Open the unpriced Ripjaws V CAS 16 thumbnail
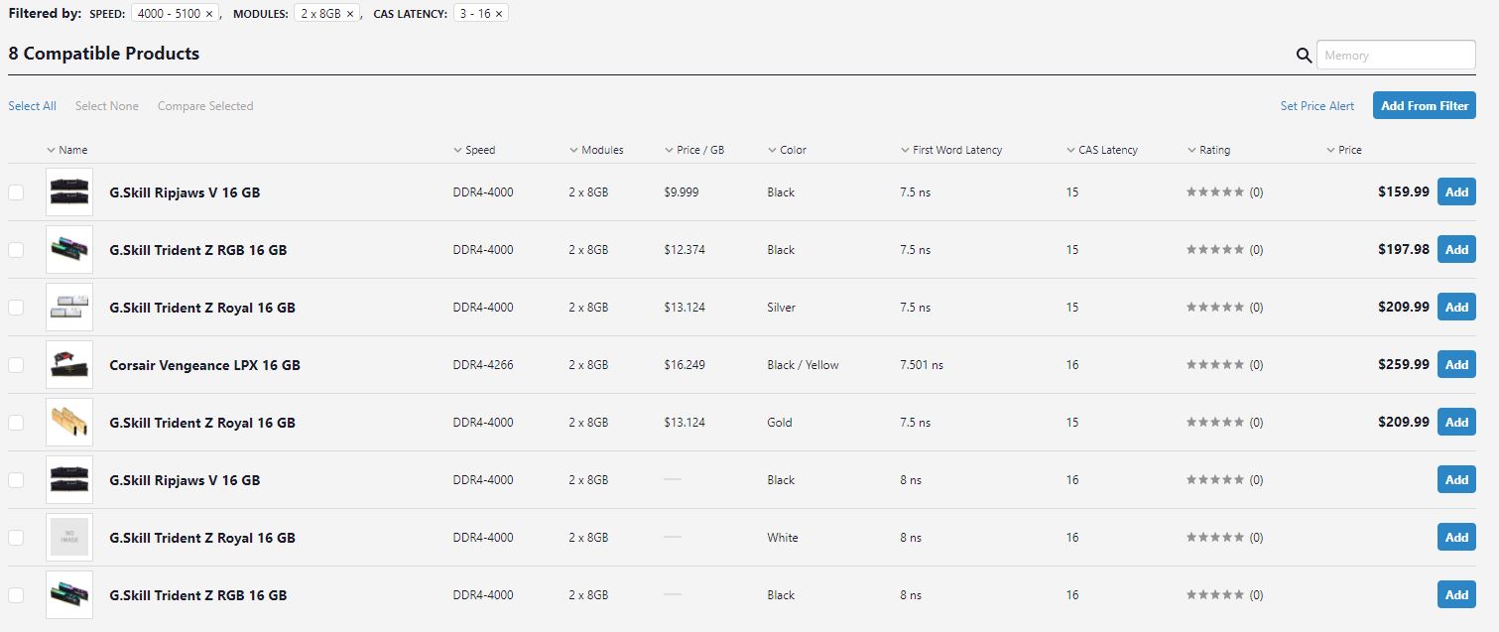The width and height of the screenshot is (1499, 632). tap(69, 480)
